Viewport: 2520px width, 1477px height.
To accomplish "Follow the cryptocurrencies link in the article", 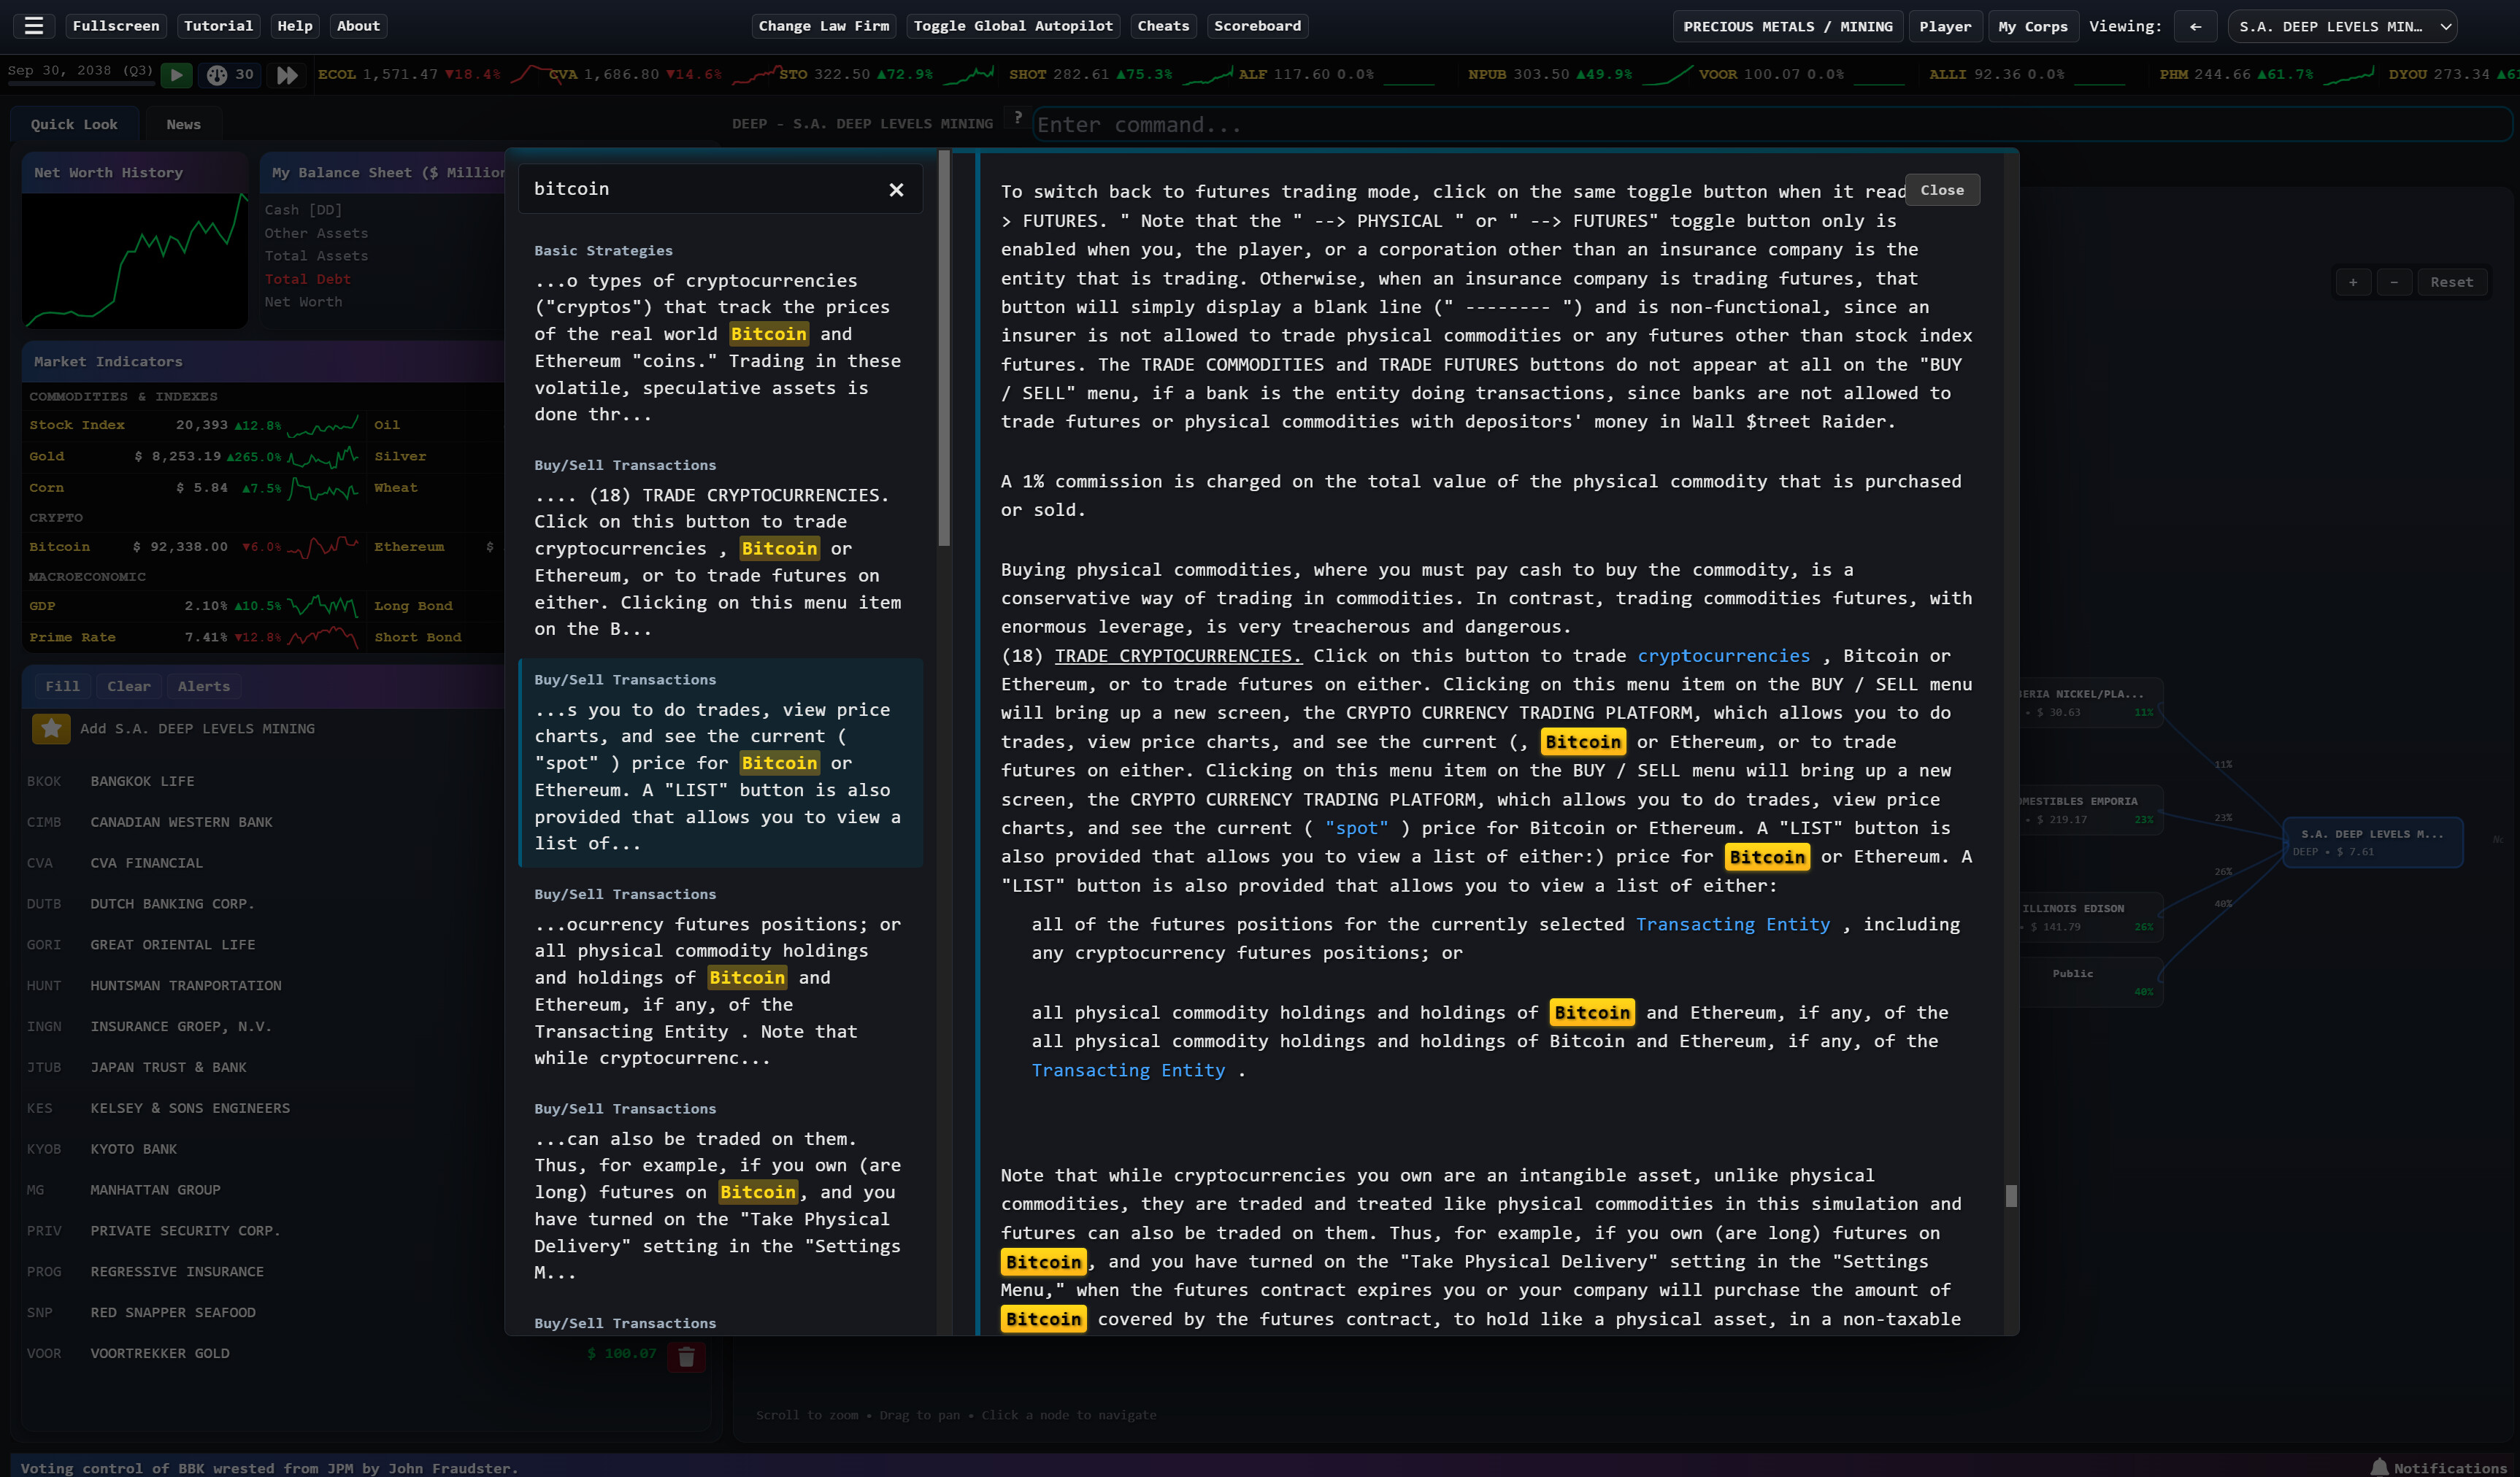I will click(x=1723, y=655).
